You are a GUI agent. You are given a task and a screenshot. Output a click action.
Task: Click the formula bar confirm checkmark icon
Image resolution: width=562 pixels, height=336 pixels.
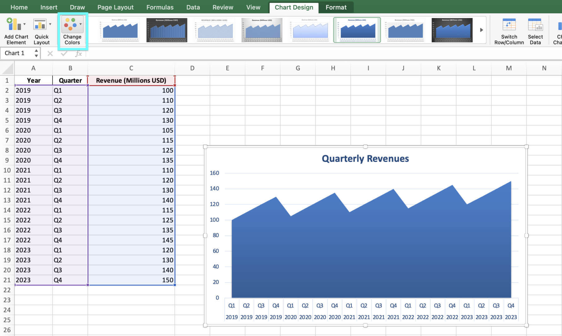pyautogui.click(x=64, y=53)
